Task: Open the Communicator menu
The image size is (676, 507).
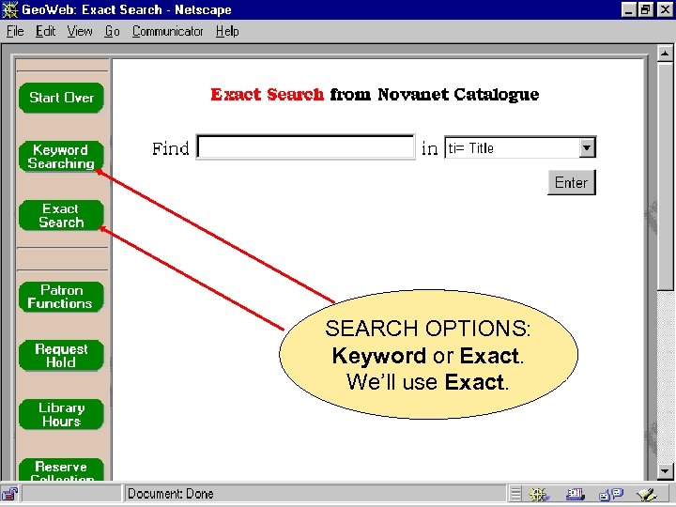Action: point(168,32)
